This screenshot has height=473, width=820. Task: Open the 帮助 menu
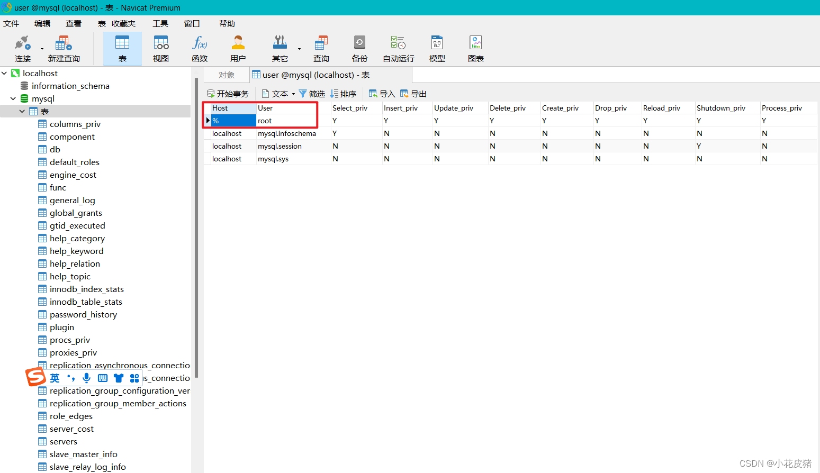tap(227, 23)
